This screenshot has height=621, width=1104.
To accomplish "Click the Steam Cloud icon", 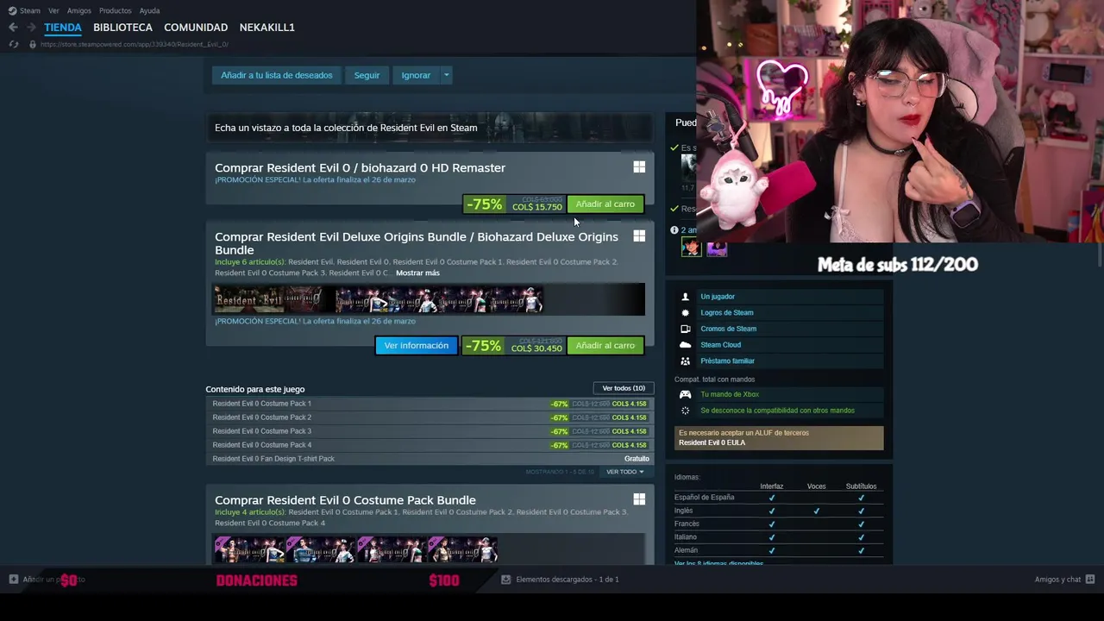I will click(x=686, y=345).
